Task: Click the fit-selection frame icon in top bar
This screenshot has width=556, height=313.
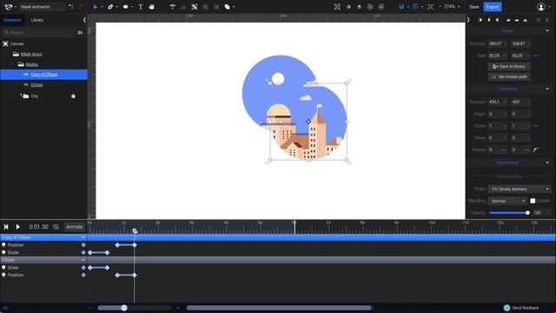Action: (337, 7)
